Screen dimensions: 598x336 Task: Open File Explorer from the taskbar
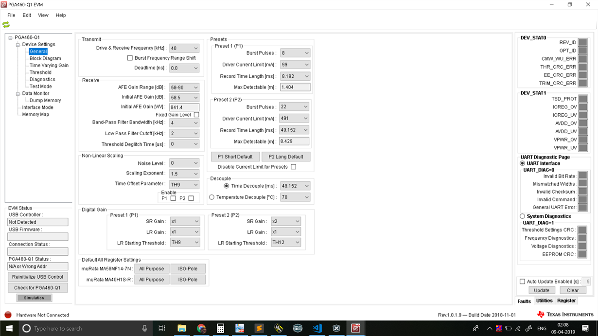point(182,328)
